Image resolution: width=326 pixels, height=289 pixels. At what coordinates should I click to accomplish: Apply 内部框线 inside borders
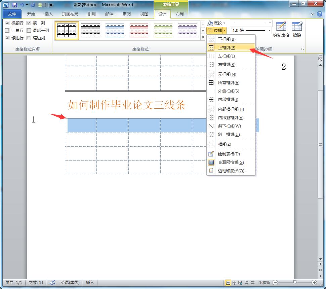pyautogui.click(x=231, y=100)
